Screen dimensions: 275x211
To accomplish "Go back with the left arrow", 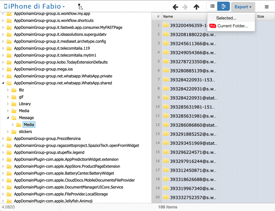I will [x=175, y=7].
